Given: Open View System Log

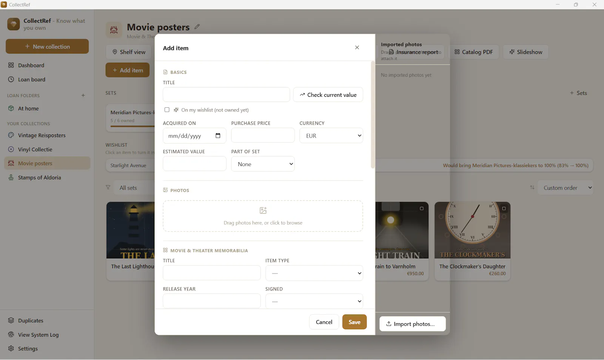Looking at the screenshot, I should click(47, 335).
